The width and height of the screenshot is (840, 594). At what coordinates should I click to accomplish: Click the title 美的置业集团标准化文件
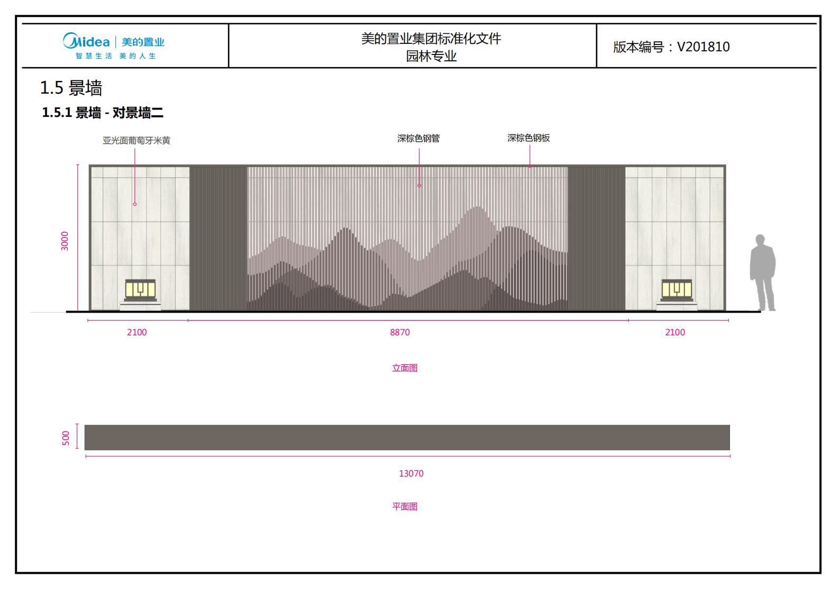(x=431, y=39)
